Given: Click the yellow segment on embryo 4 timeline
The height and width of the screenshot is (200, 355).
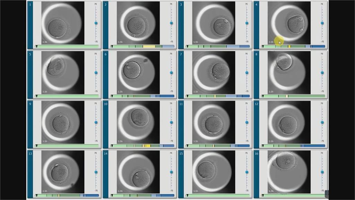Looking at the screenshot, I should click(x=289, y=47).
